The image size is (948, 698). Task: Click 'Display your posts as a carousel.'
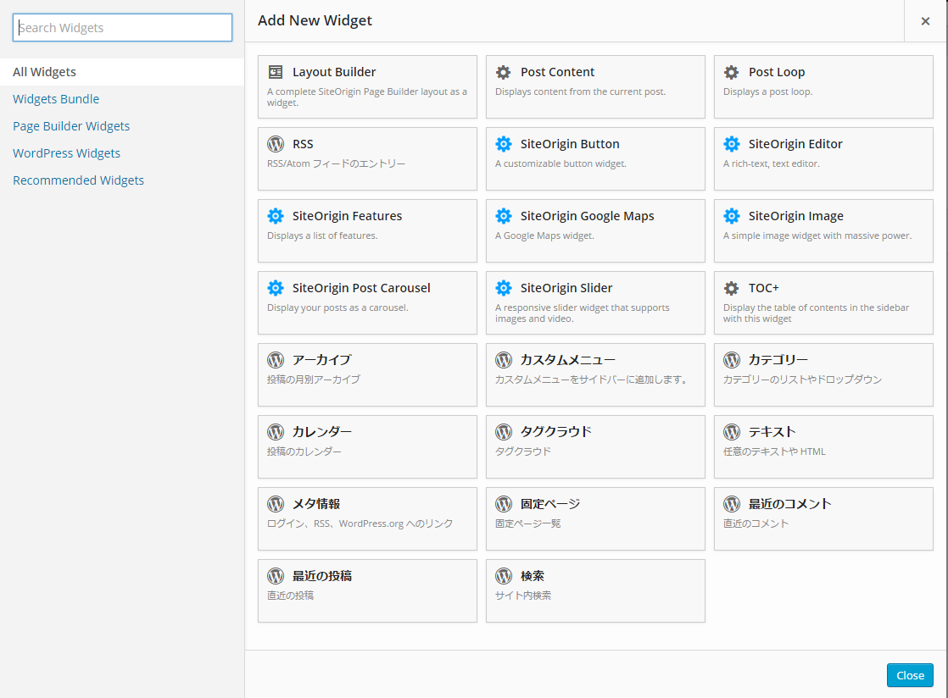point(338,307)
